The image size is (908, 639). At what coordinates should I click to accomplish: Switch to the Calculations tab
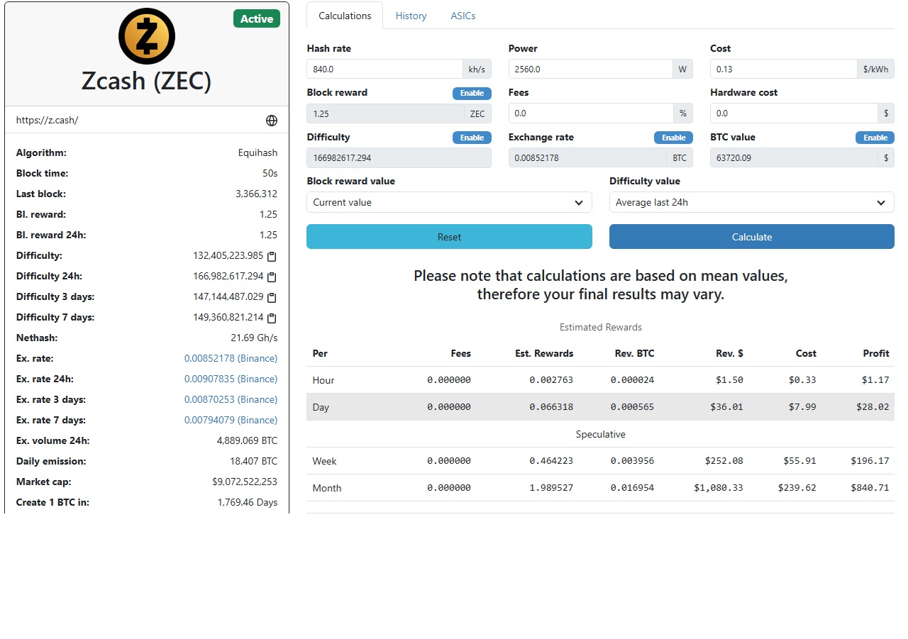pos(345,16)
